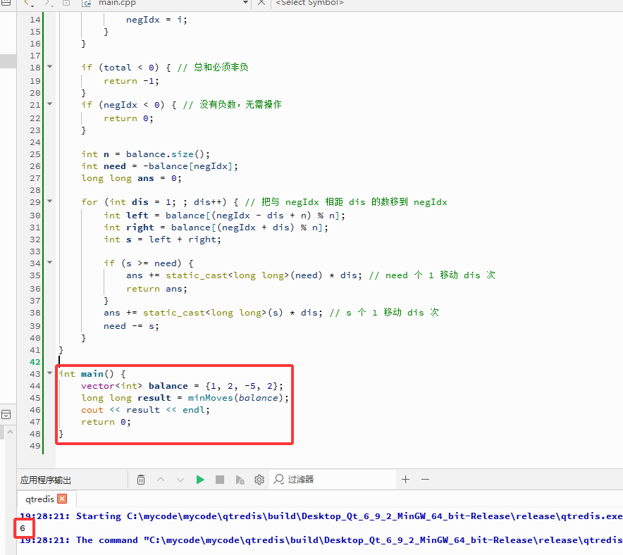Screen dimensions: 623x555
Task: Click the 应用程序输出 pane title
Action: (45, 480)
